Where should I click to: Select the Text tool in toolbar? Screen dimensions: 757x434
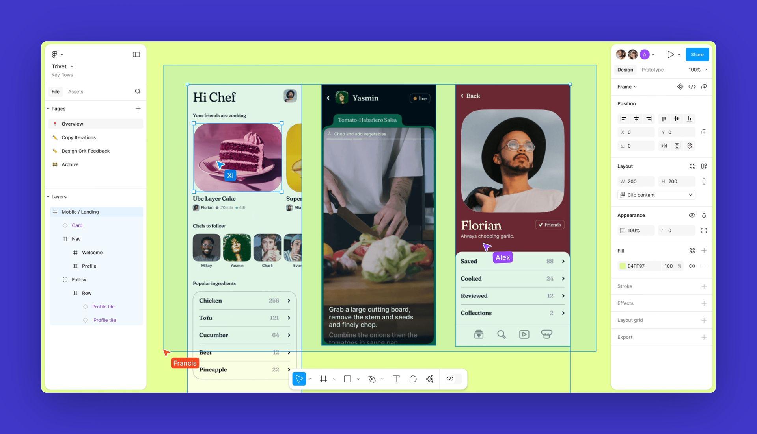pos(396,379)
